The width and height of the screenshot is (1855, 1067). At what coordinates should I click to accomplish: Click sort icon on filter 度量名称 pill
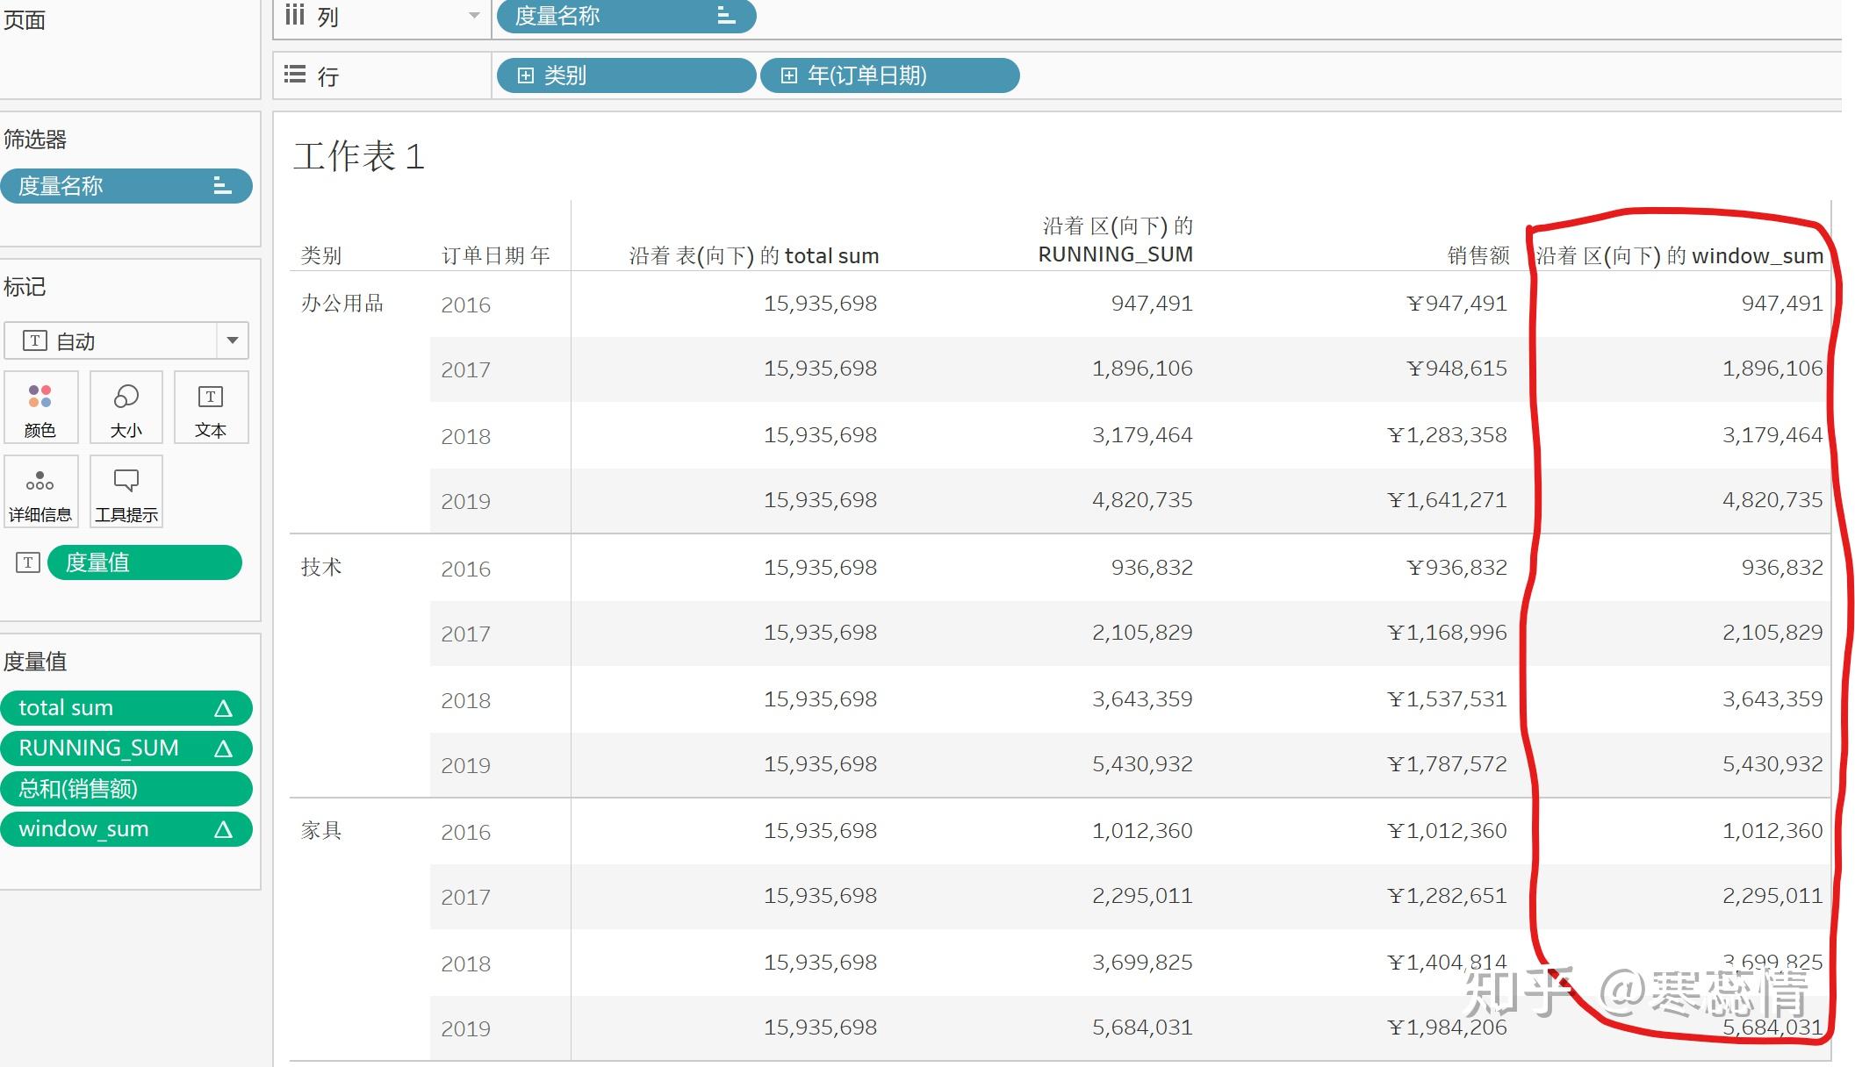pos(222,186)
